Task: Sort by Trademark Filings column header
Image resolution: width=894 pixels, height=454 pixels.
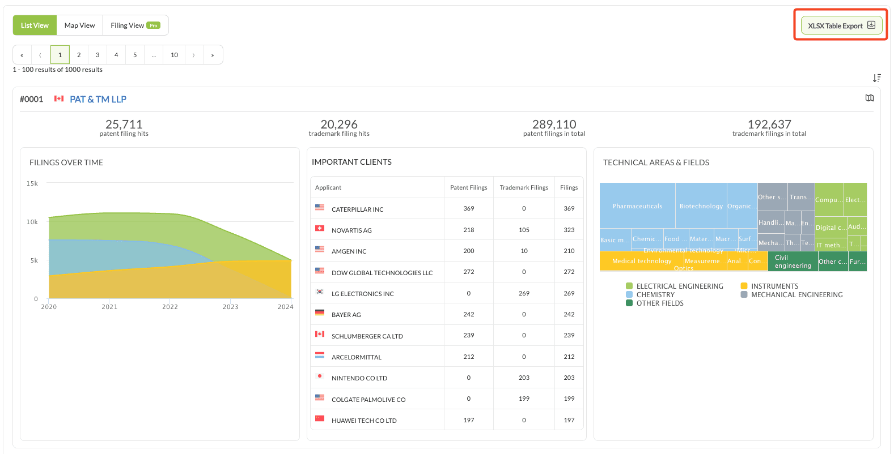Action: click(524, 187)
